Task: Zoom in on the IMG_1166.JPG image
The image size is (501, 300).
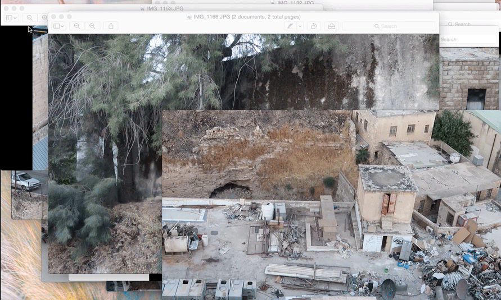Action: (x=92, y=26)
